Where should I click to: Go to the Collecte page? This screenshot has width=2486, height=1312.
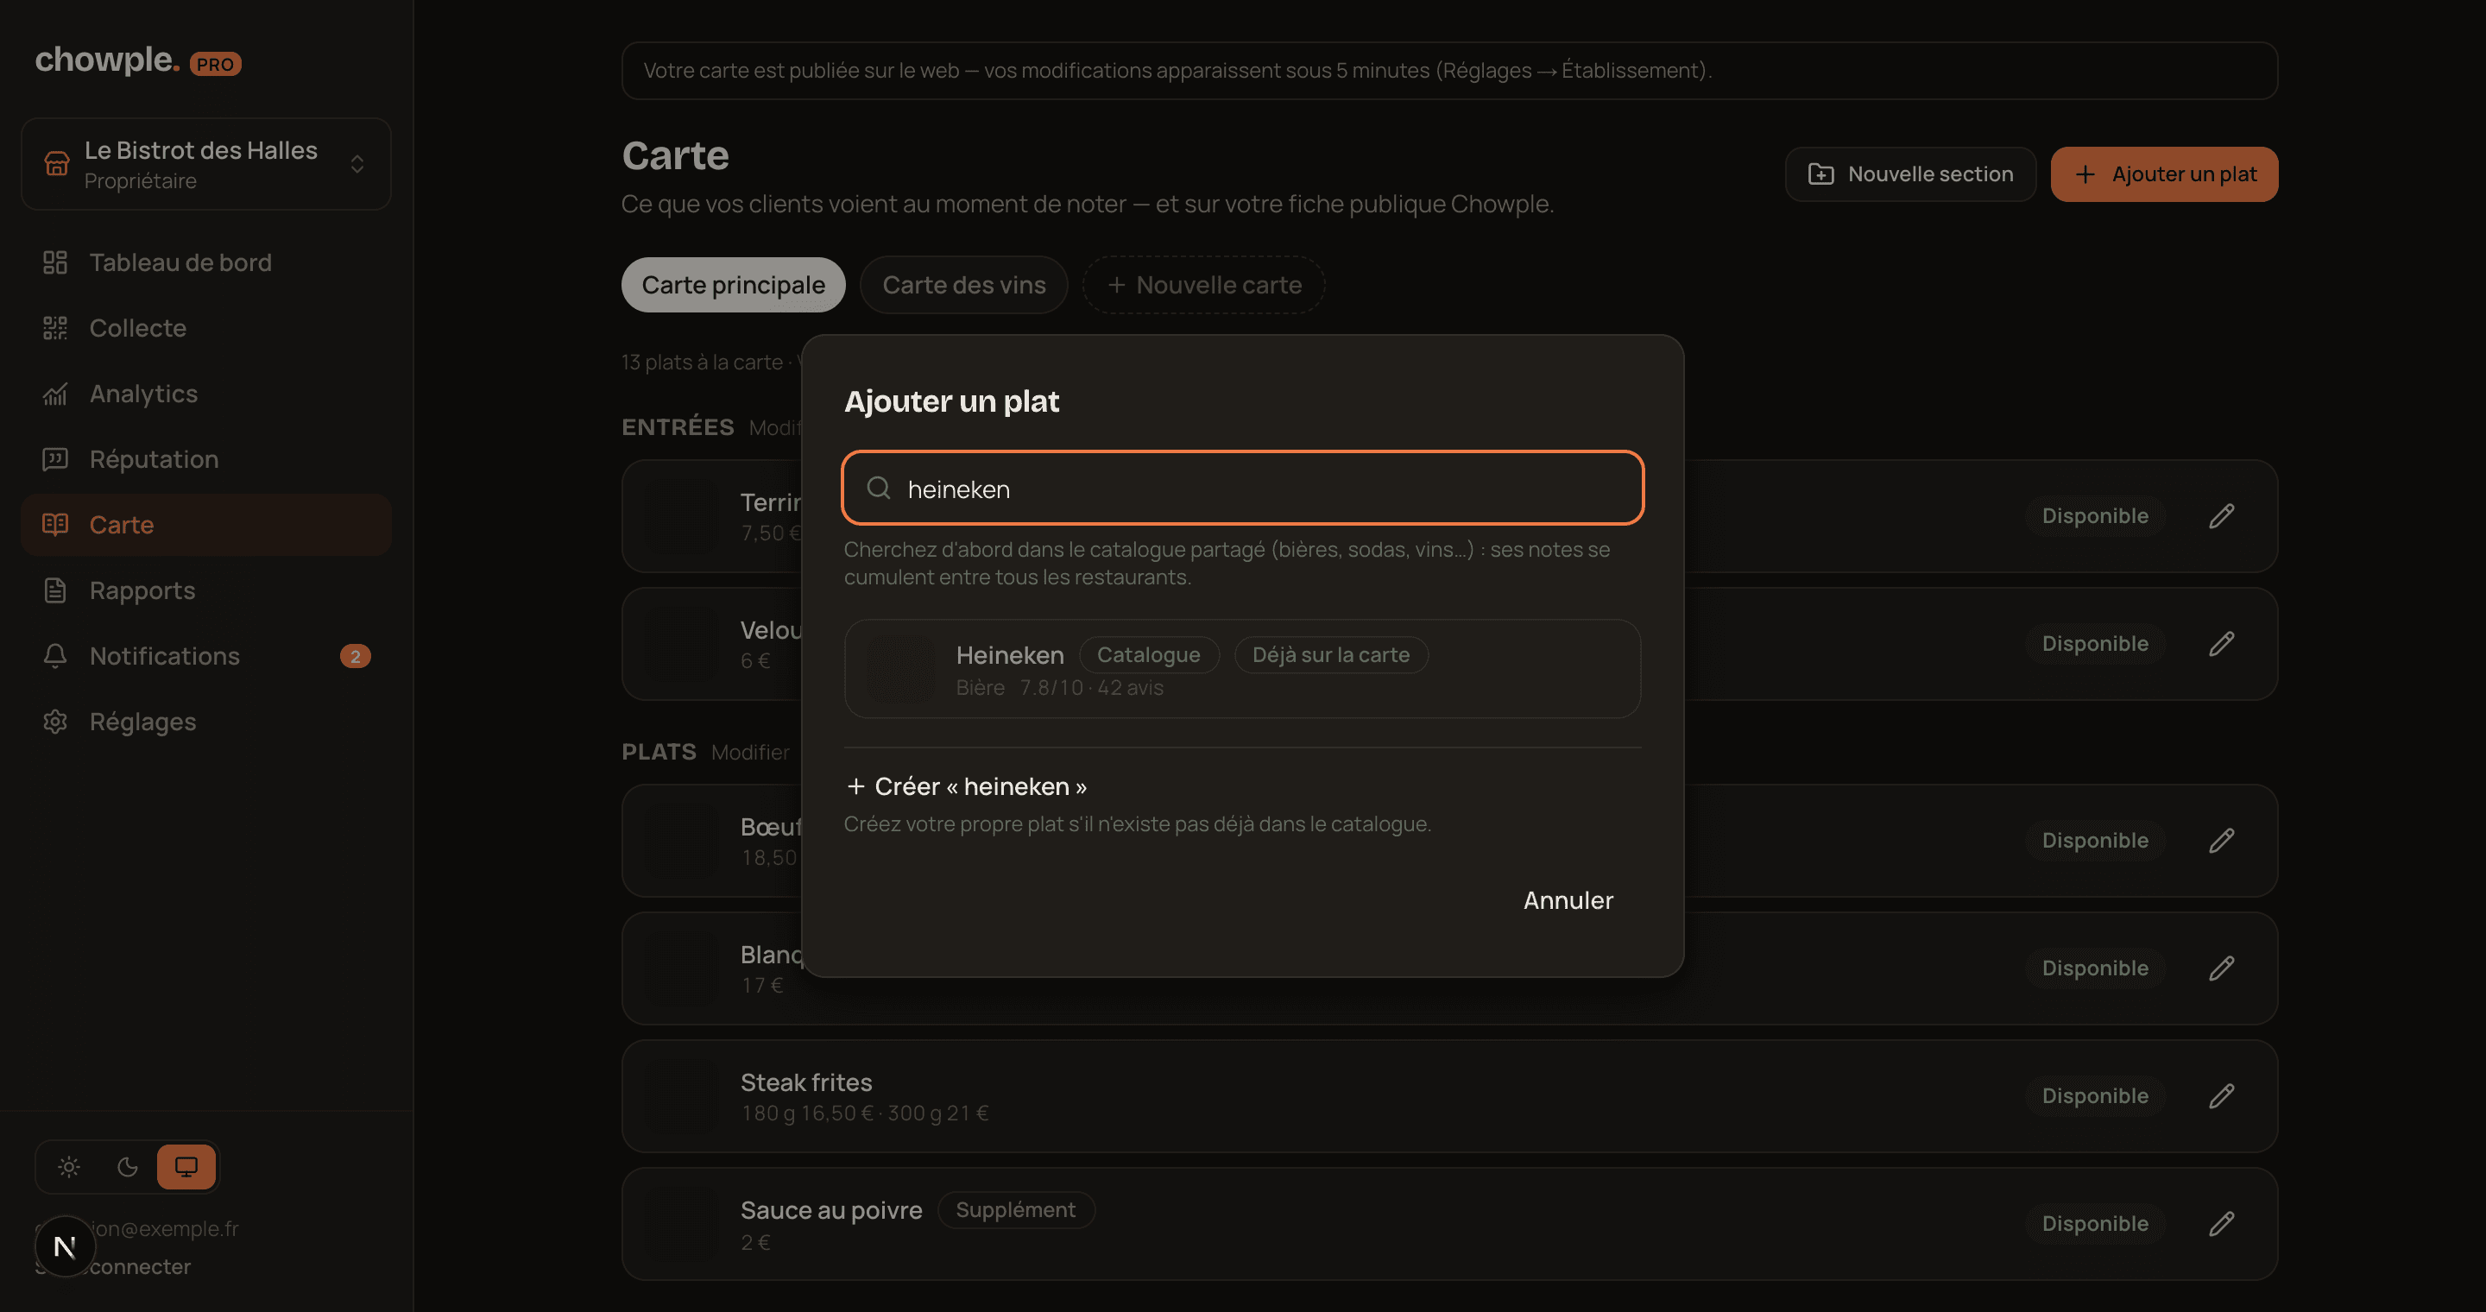click(205, 328)
